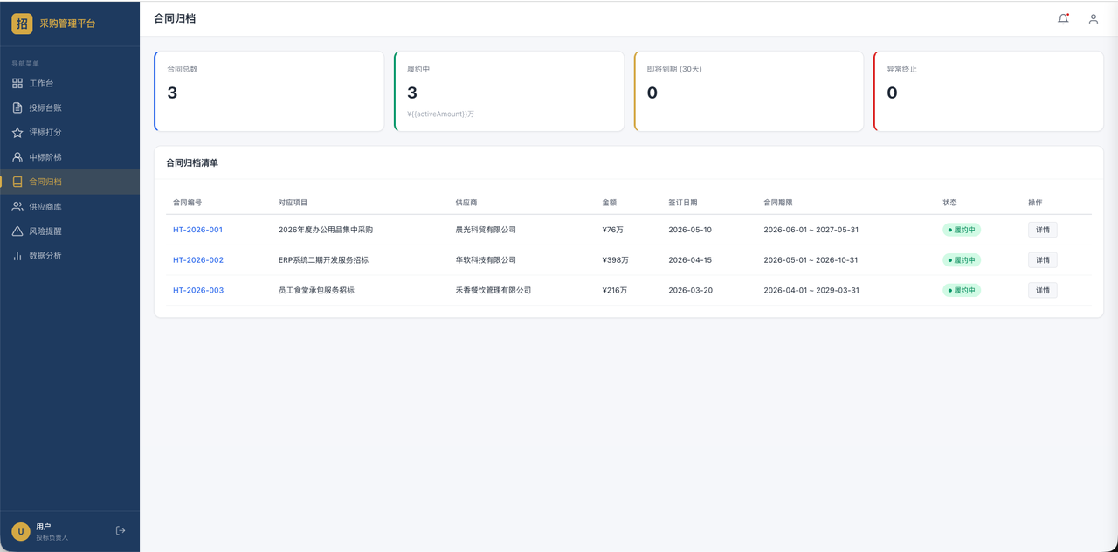This screenshot has width=1118, height=552.
Task: Click the 合同期限 column header
Action: 778,203
